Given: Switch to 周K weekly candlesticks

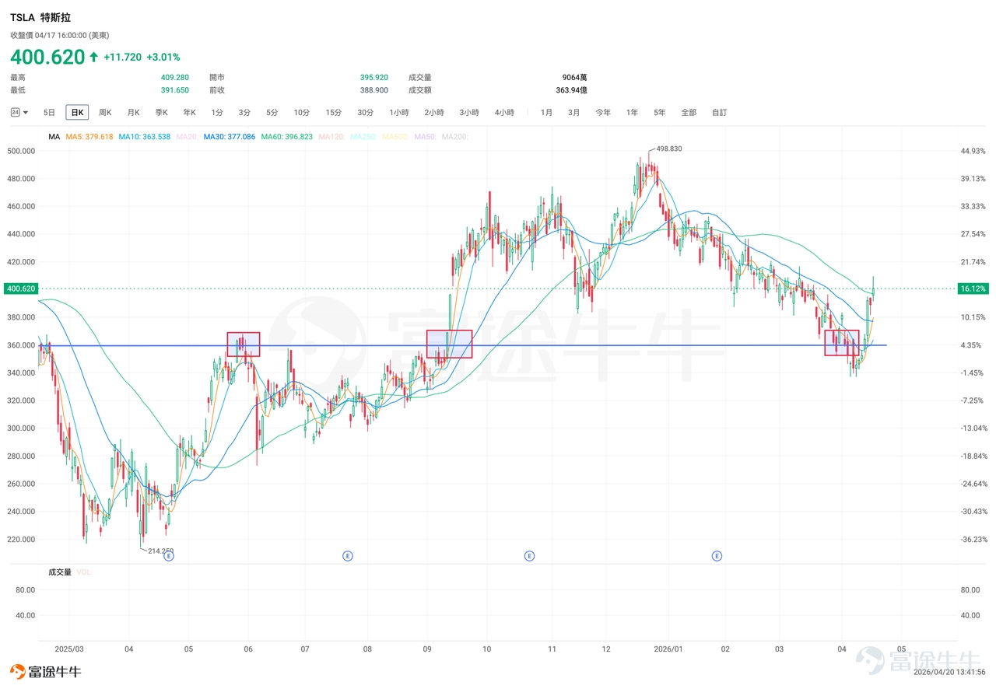Looking at the screenshot, I should [105, 113].
